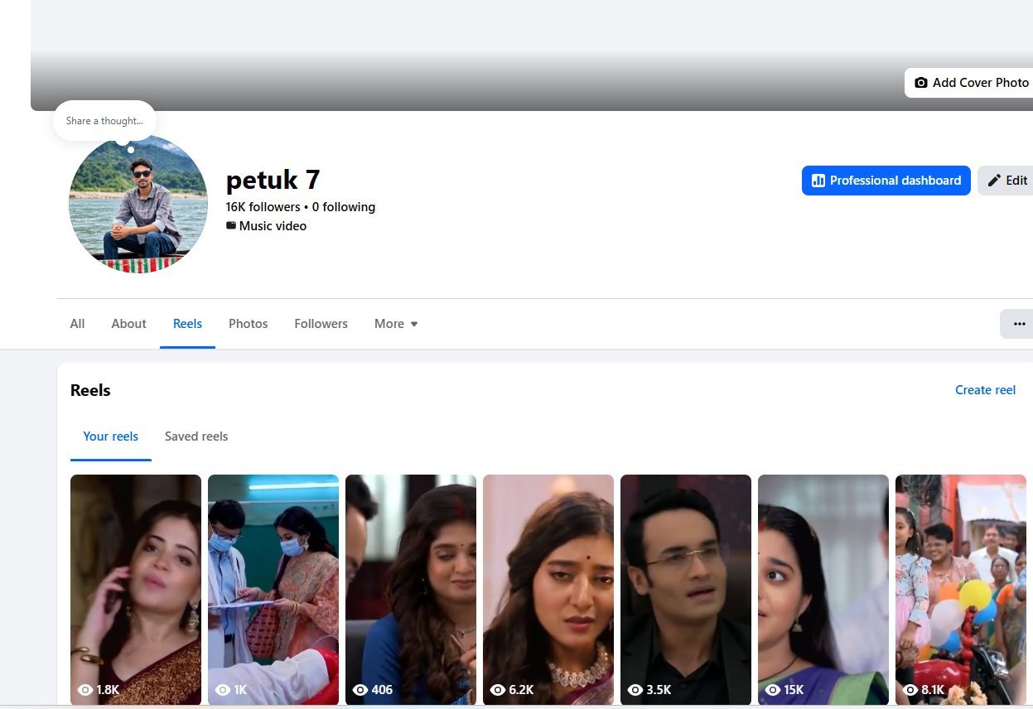Viewport: 1033px width, 709px height.
Task: Open the reel with 1.8K views
Action: [136, 590]
